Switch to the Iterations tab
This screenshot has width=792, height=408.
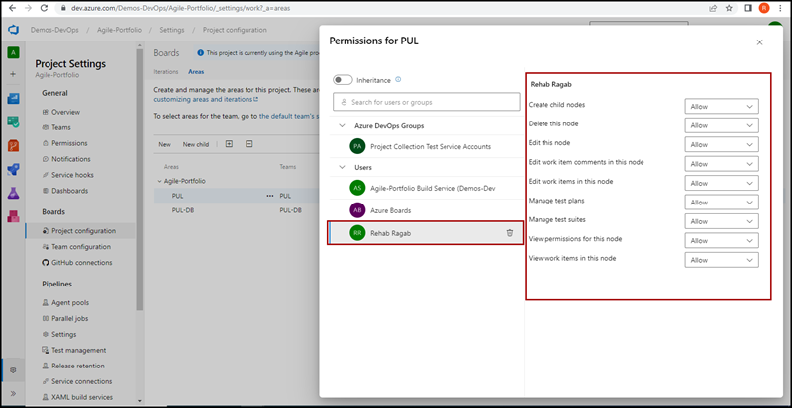pyautogui.click(x=166, y=72)
